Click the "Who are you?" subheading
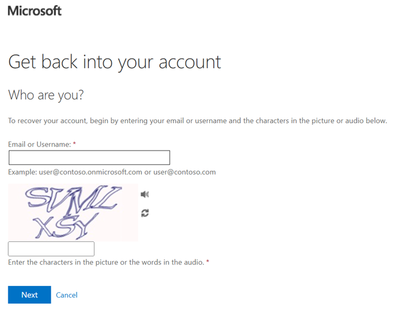Image resolution: width=401 pixels, height=310 pixels. (46, 95)
